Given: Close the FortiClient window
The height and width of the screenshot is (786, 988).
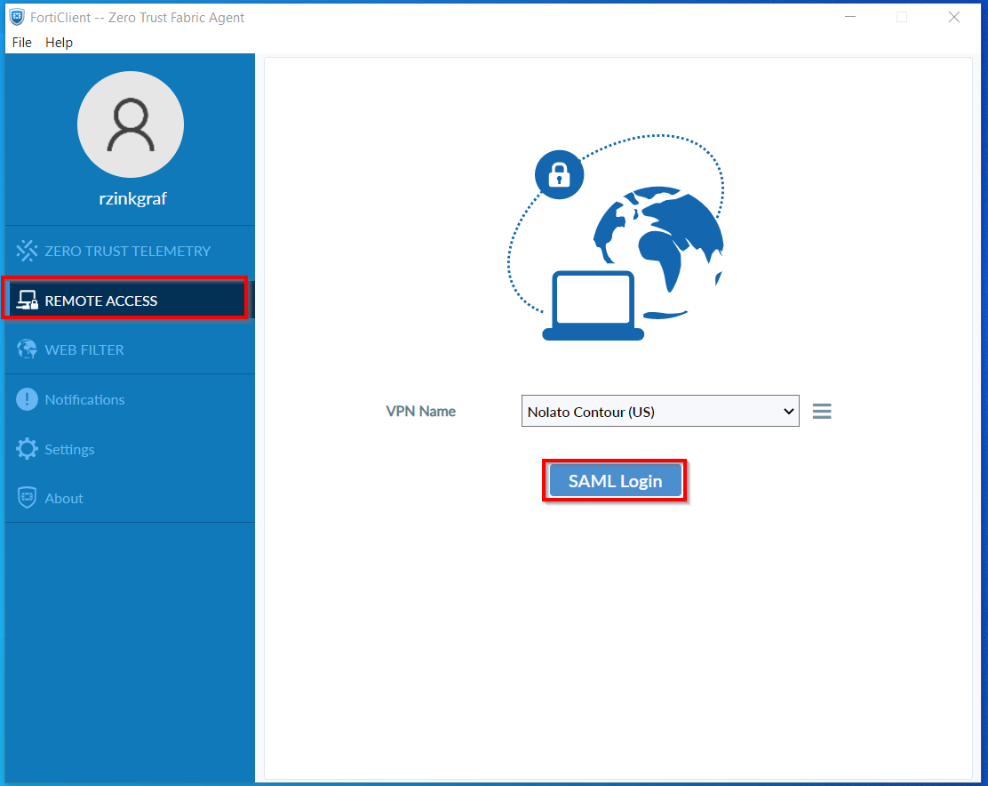Looking at the screenshot, I should click(x=954, y=17).
